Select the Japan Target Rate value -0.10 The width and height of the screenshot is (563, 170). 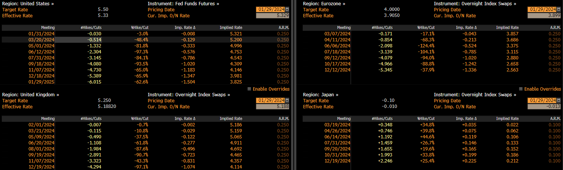388,100
